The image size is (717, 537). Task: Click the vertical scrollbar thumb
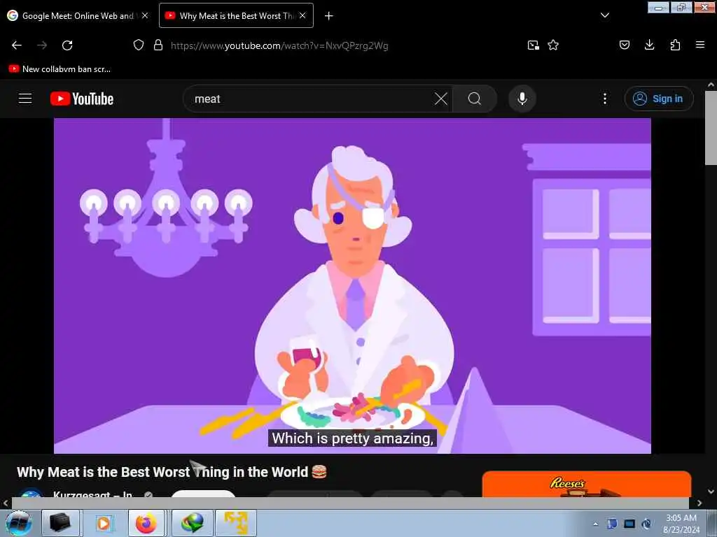coord(711,128)
